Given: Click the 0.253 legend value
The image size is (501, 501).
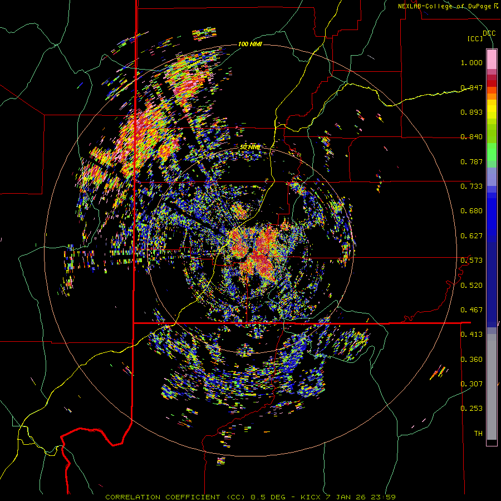Looking at the screenshot, I should tap(471, 409).
